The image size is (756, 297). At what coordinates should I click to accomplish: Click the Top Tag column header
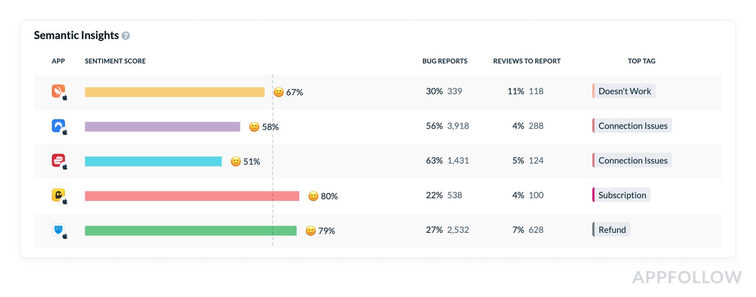pos(642,61)
